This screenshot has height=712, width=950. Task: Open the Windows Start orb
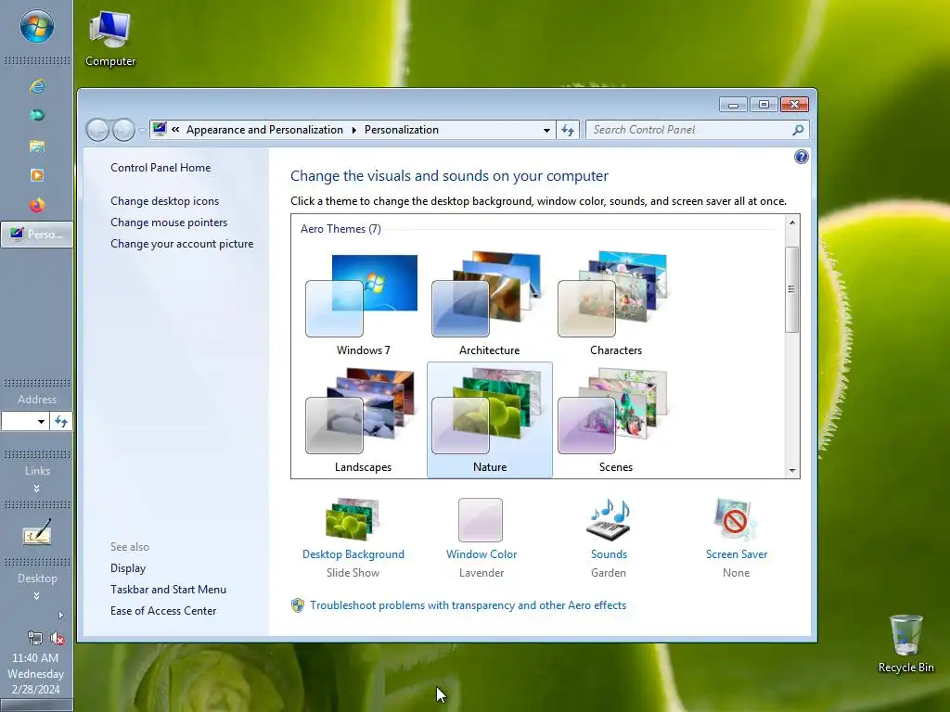(36, 27)
